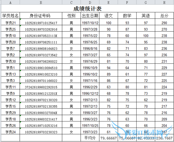
Task: Select ID number 10252619970522113X
Action: pos(41,35)
